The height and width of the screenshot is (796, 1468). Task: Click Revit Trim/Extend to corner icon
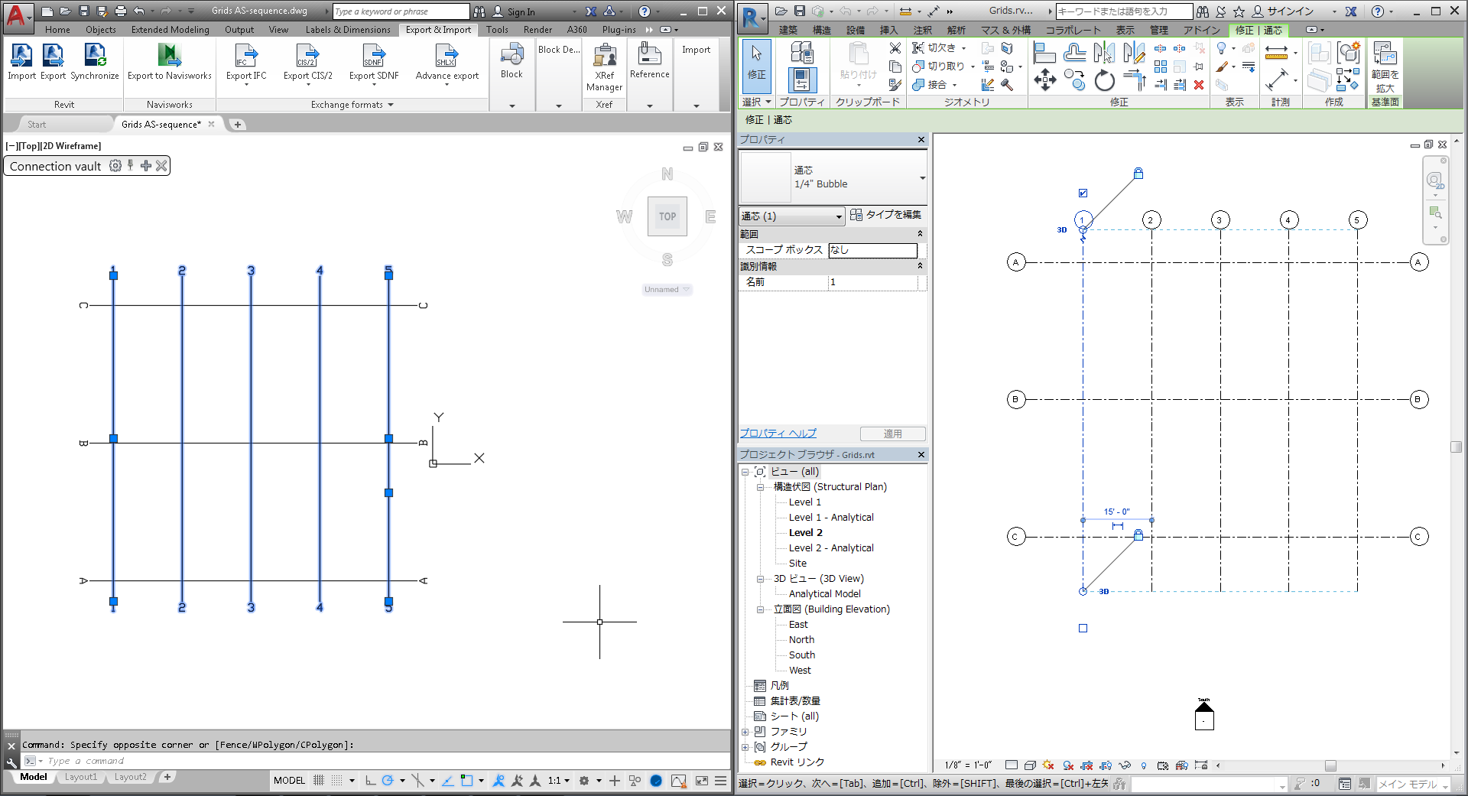pos(1135,80)
